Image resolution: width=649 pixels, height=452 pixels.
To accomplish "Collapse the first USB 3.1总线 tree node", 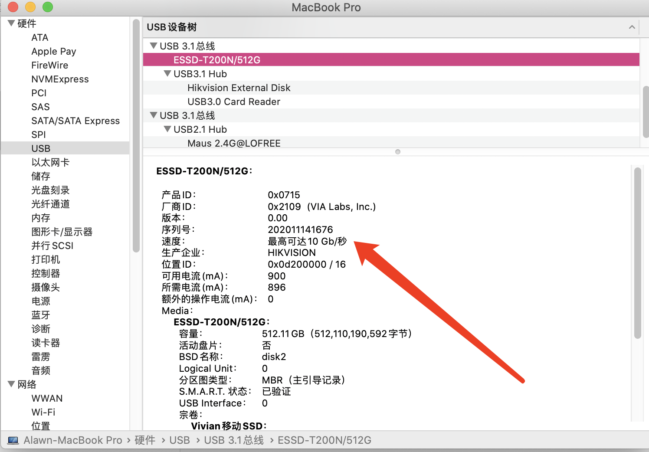I will (153, 45).
